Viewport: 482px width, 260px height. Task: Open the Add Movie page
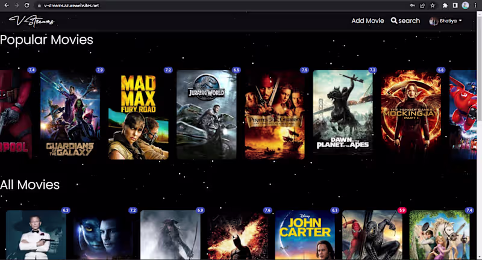(368, 20)
